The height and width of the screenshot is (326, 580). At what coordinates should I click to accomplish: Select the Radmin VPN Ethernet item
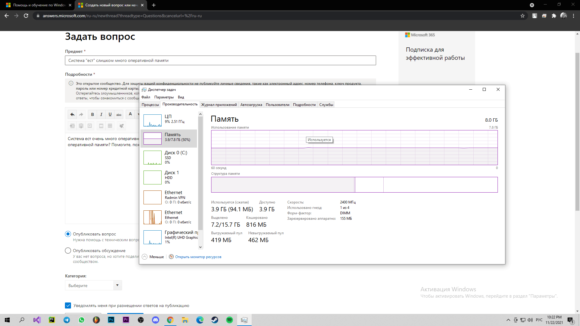pos(169,197)
